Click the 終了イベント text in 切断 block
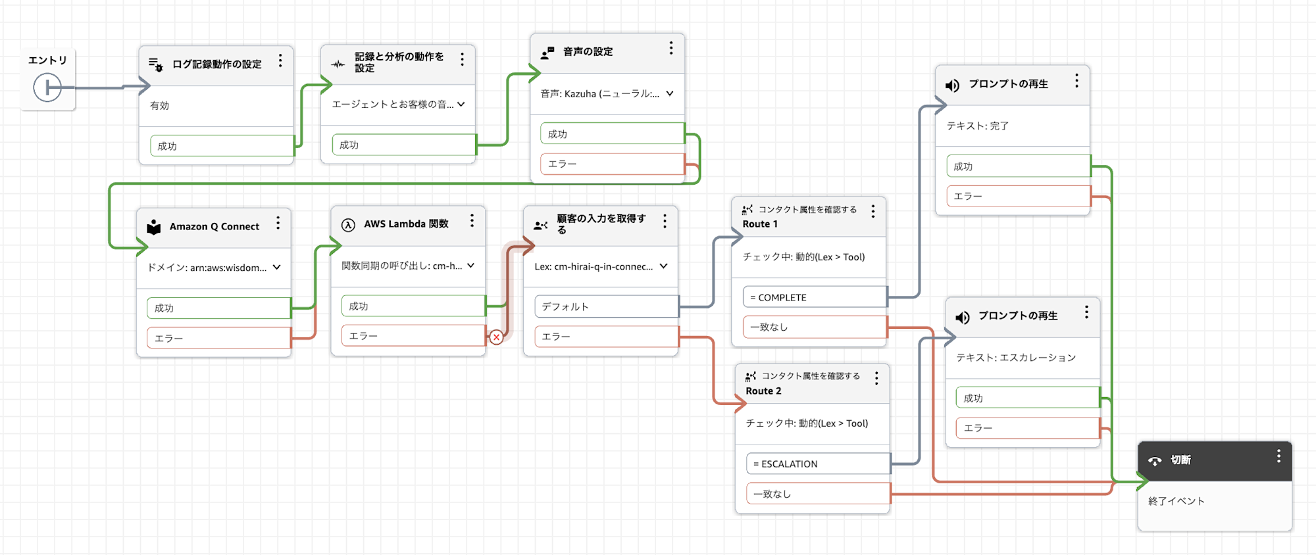 point(1177,501)
